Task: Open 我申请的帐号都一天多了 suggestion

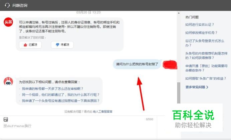Action: coord(52,88)
